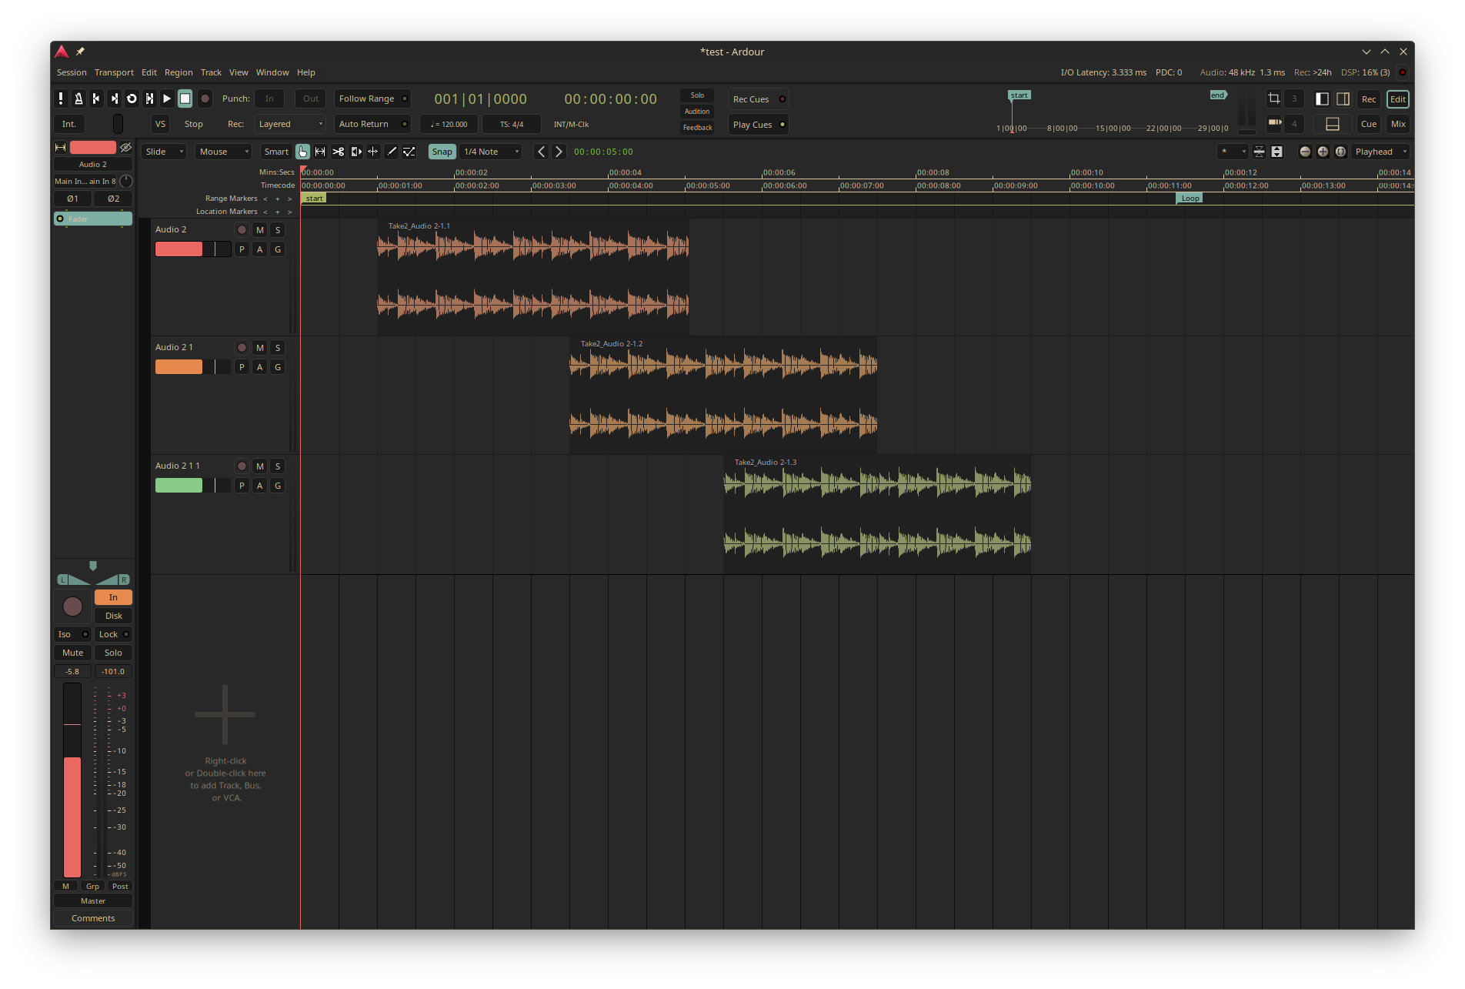Arm record on Audio 2 1 1 track
This screenshot has height=989, width=1465.
242,466
